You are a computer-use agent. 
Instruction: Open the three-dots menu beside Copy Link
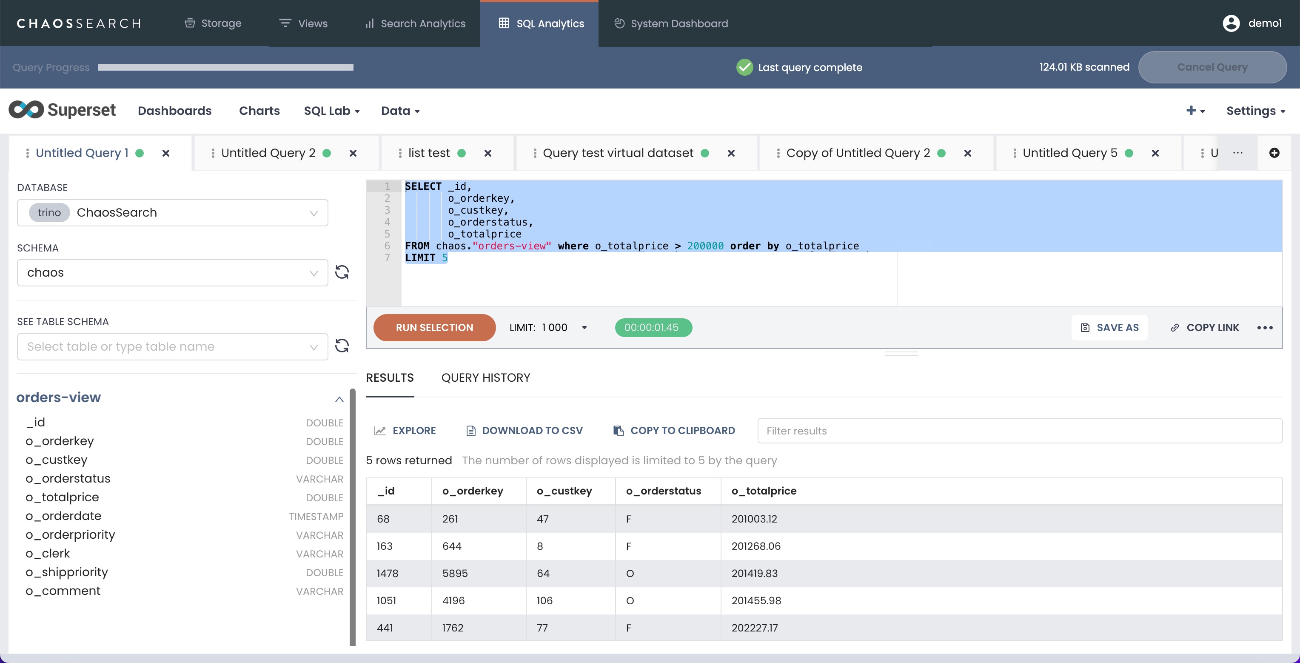click(x=1264, y=328)
